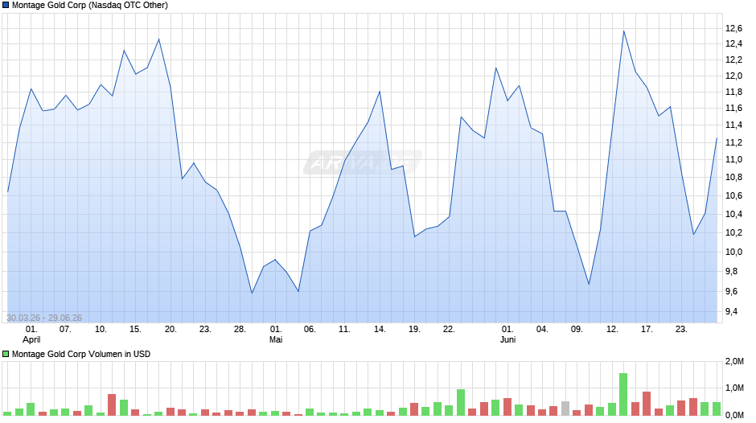Click the date range text 30.03.26 - 29.06.26
756x423 pixels.
[x=44, y=318]
